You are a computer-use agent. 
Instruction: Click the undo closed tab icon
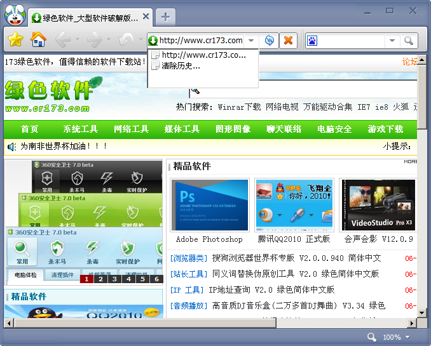pos(126,39)
